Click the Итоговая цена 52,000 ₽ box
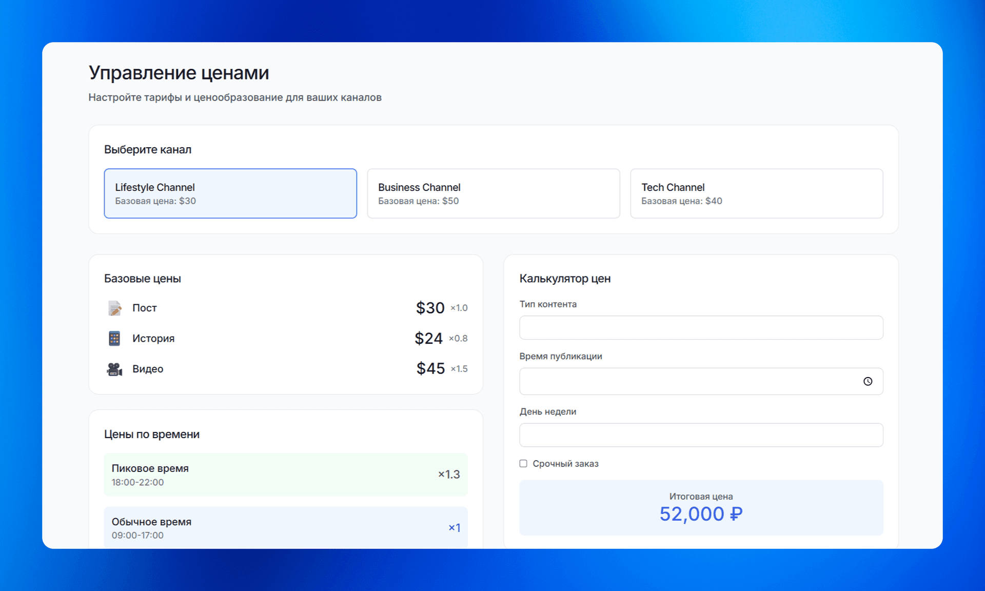Screen dimensions: 985x591 (x=701, y=507)
